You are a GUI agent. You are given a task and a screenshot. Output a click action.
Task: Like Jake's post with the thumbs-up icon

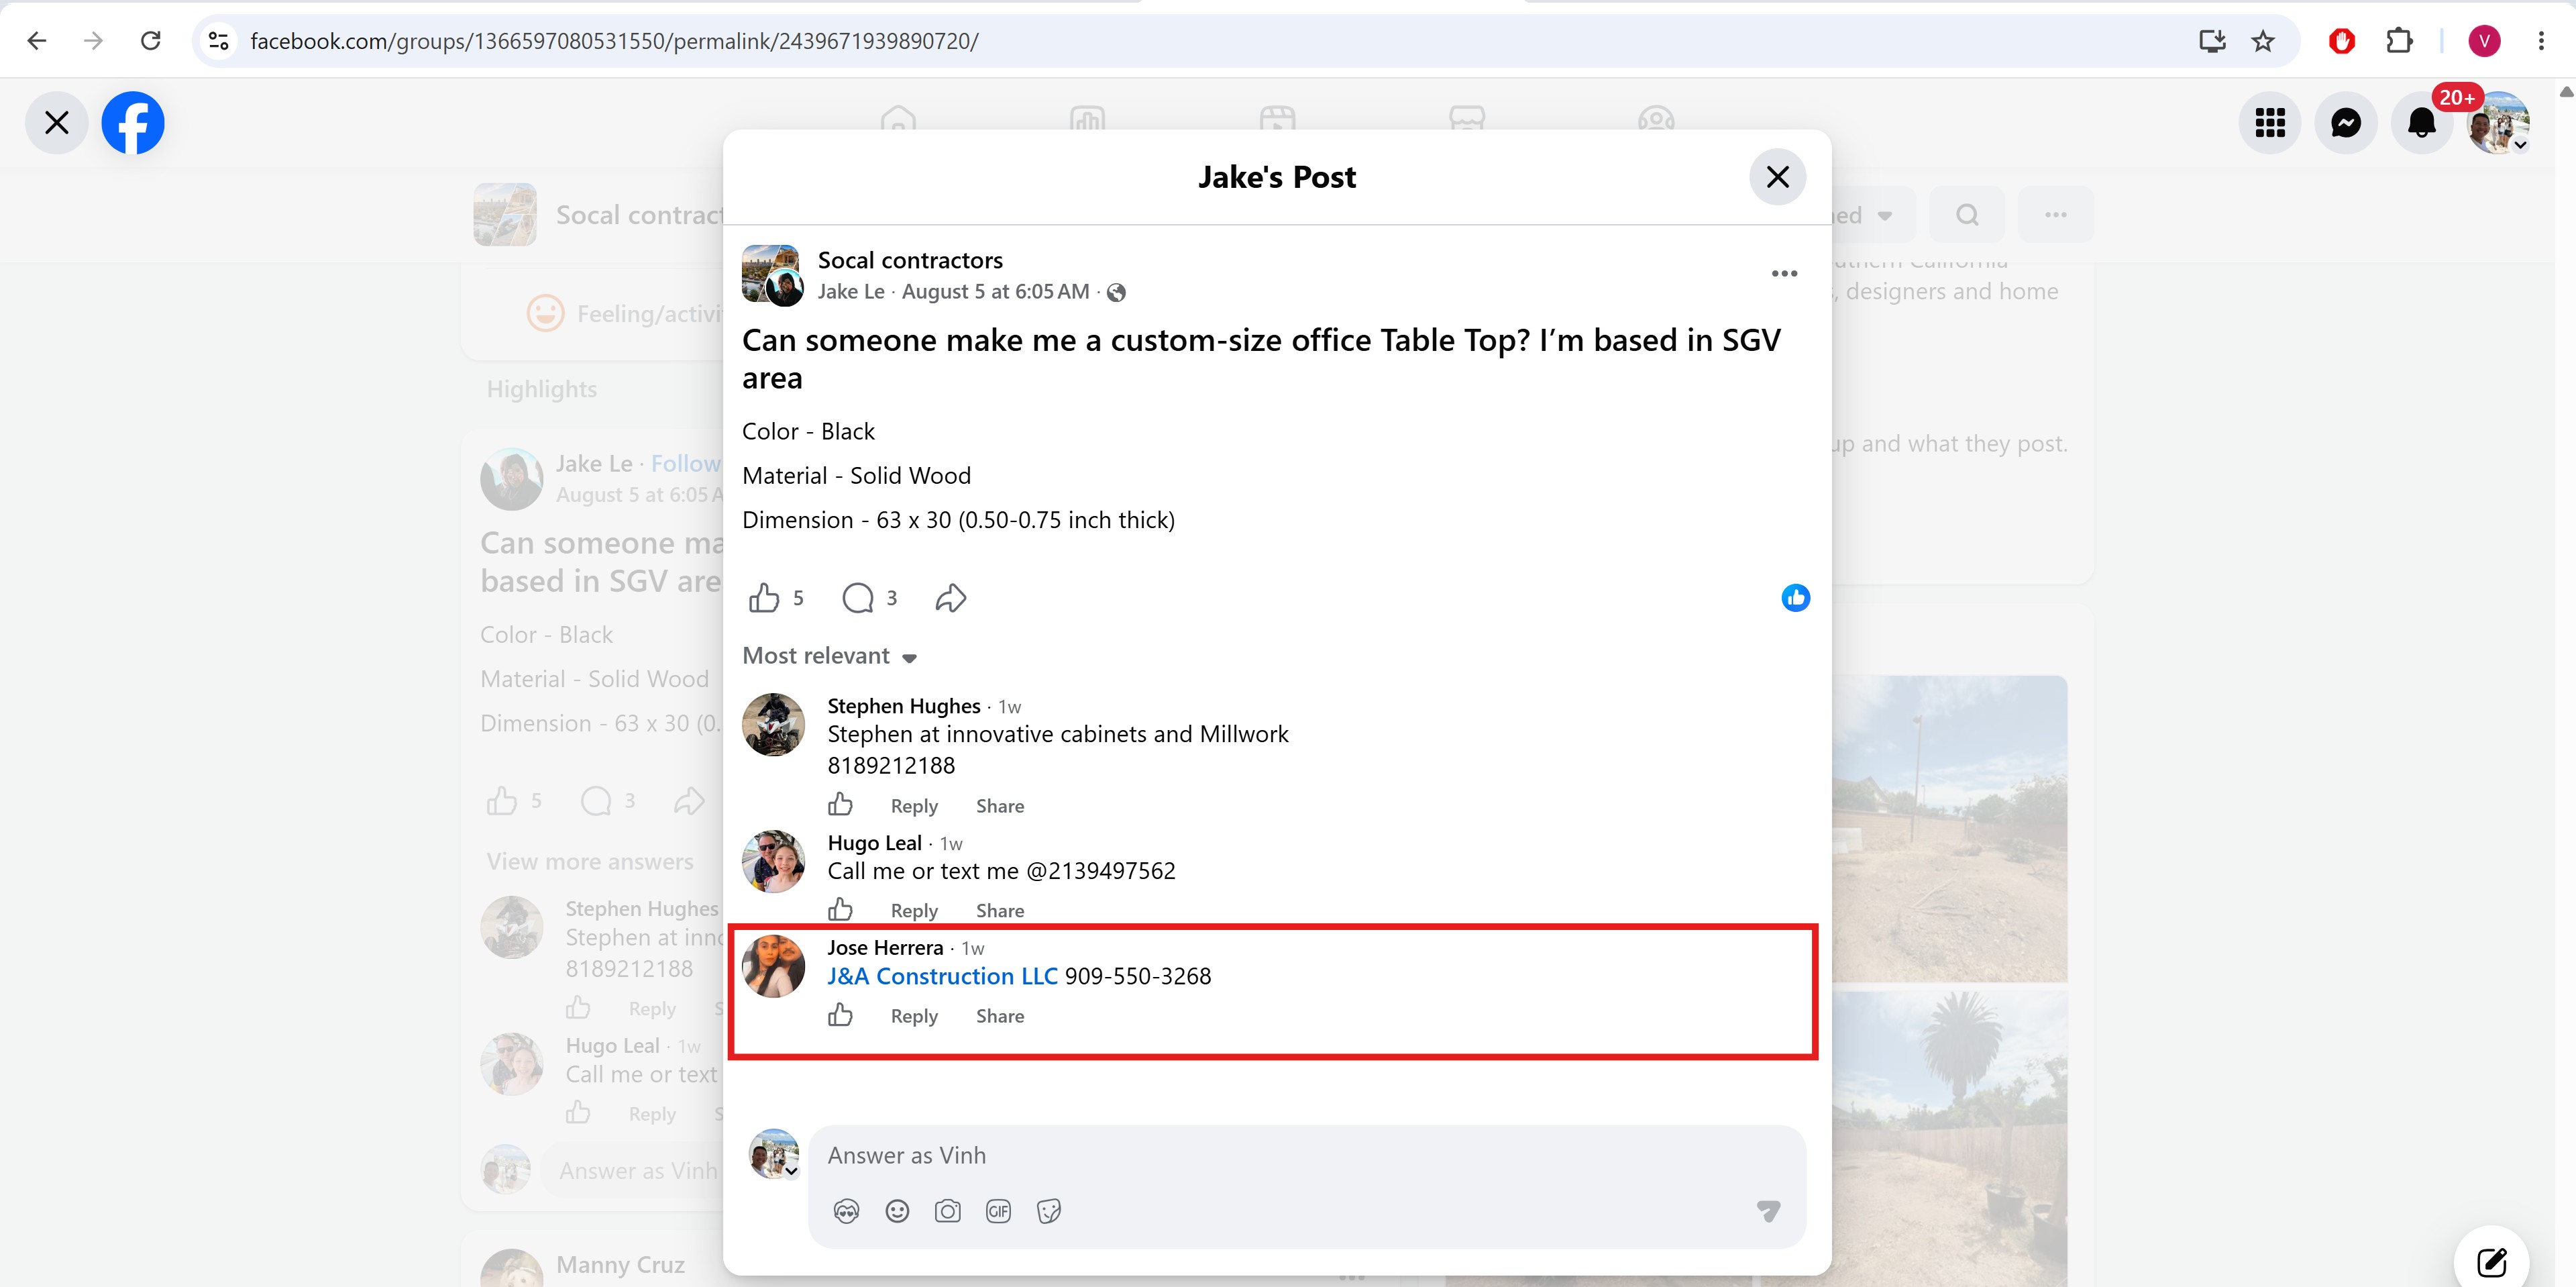coord(764,598)
